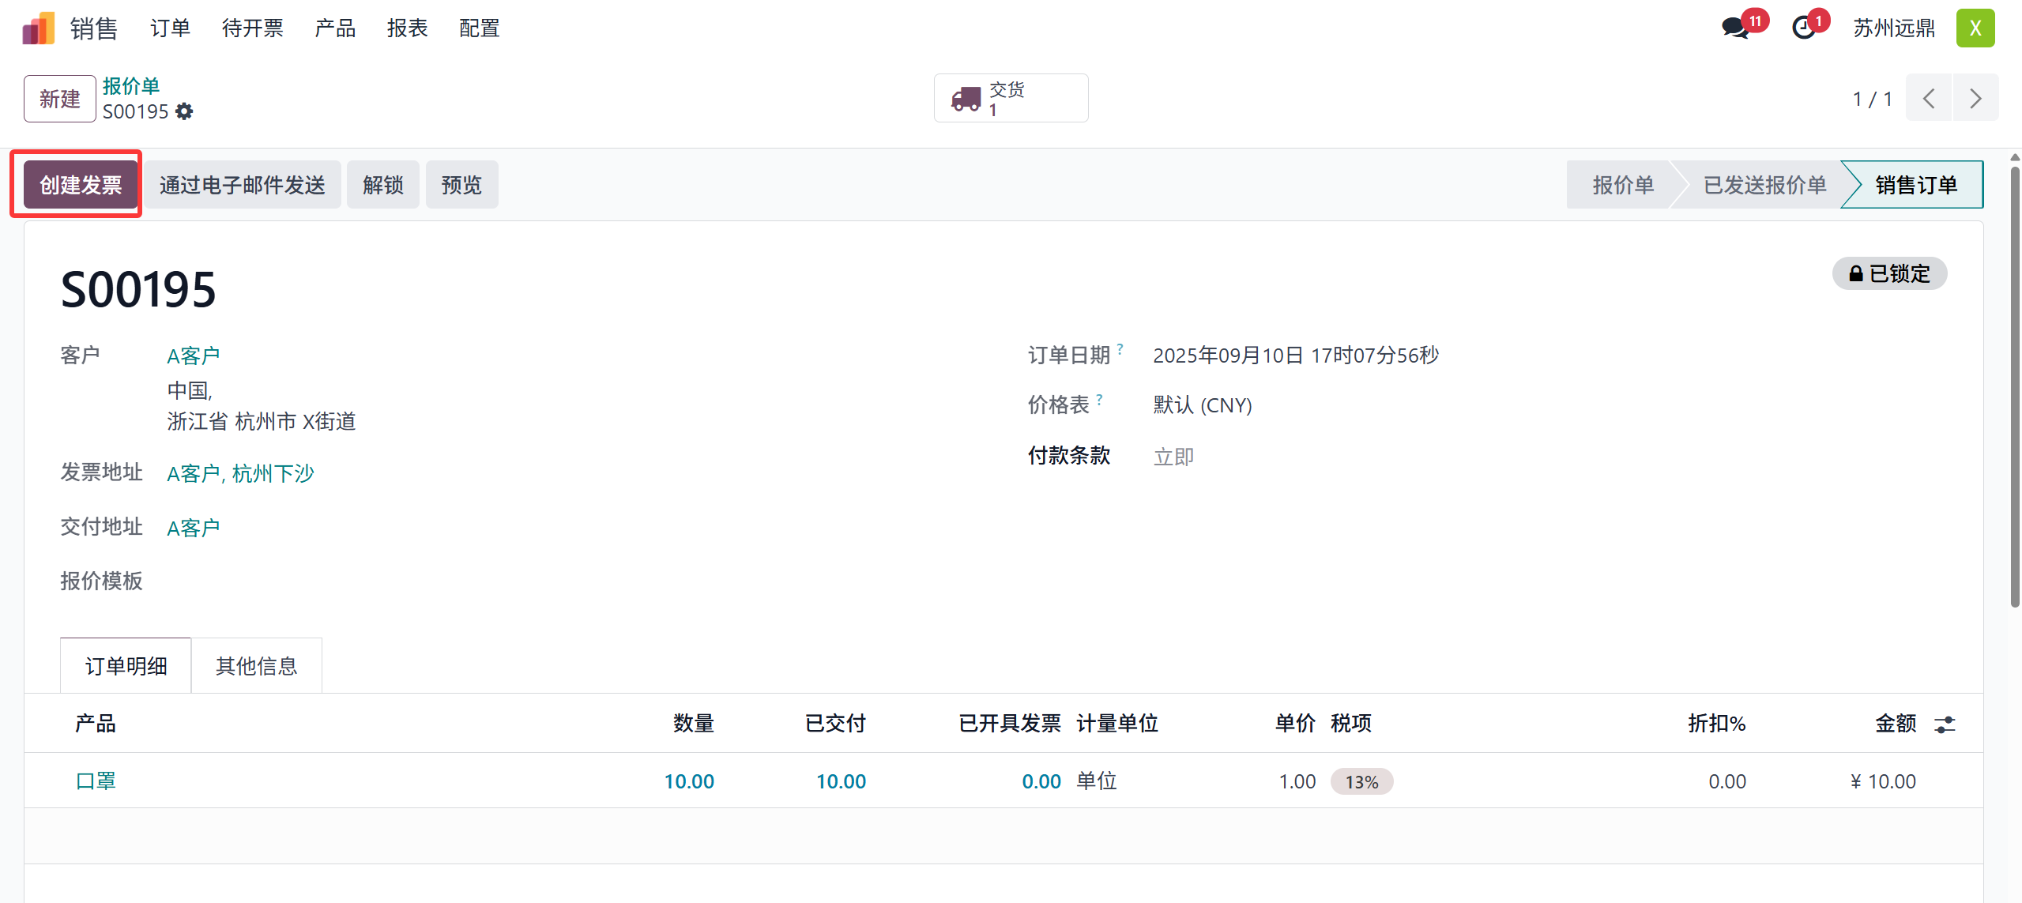This screenshot has width=2022, height=903.
Task: Click unit price 1.00
Action: (1297, 781)
